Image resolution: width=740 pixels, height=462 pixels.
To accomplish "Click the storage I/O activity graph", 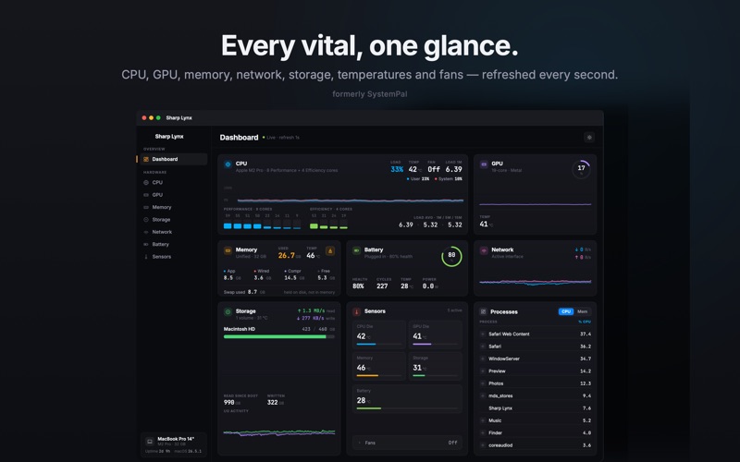I will [x=279, y=432].
